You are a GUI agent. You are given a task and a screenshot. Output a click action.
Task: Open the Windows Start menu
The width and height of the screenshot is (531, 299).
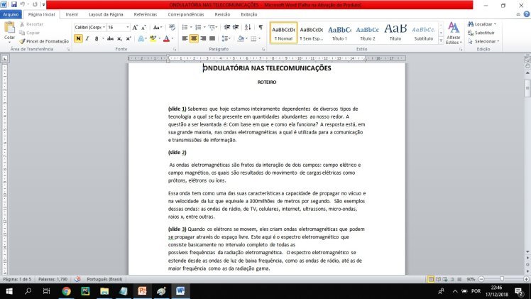pyautogui.click(x=9, y=291)
